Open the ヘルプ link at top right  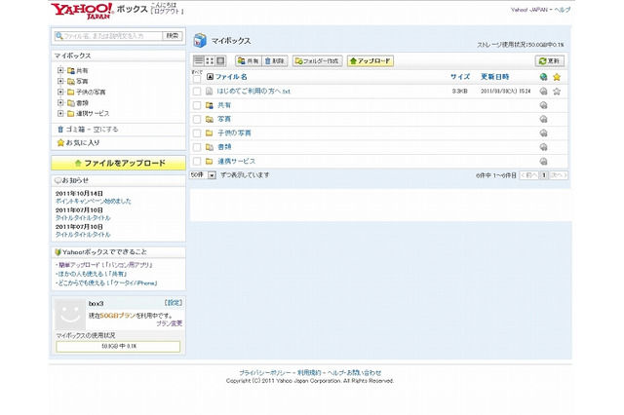coord(562,10)
